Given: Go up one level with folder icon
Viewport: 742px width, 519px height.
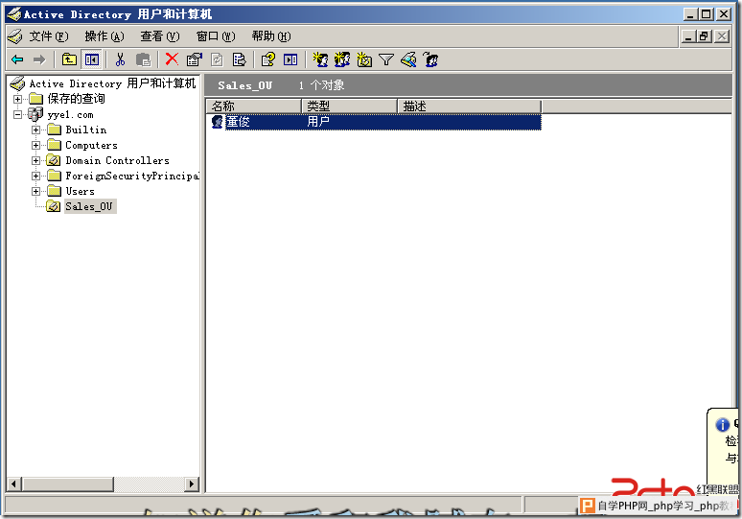Looking at the screenshot, I should 69,59.
